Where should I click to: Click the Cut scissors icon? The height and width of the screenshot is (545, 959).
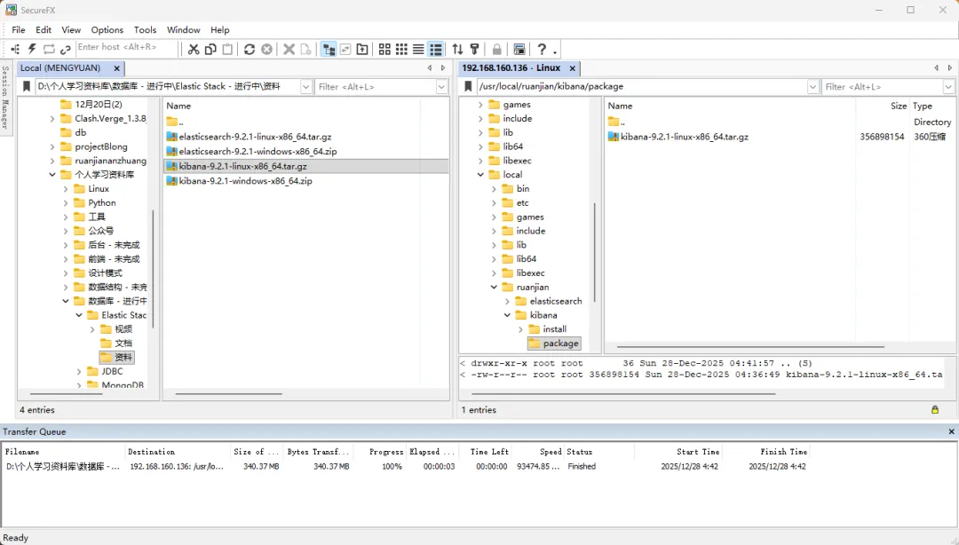click(x=194, y=49)
